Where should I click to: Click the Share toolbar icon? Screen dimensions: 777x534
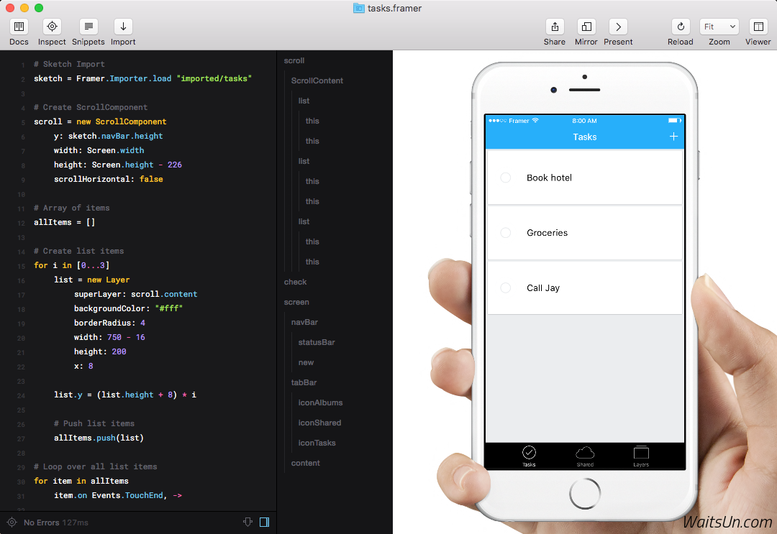pos(555,27)
